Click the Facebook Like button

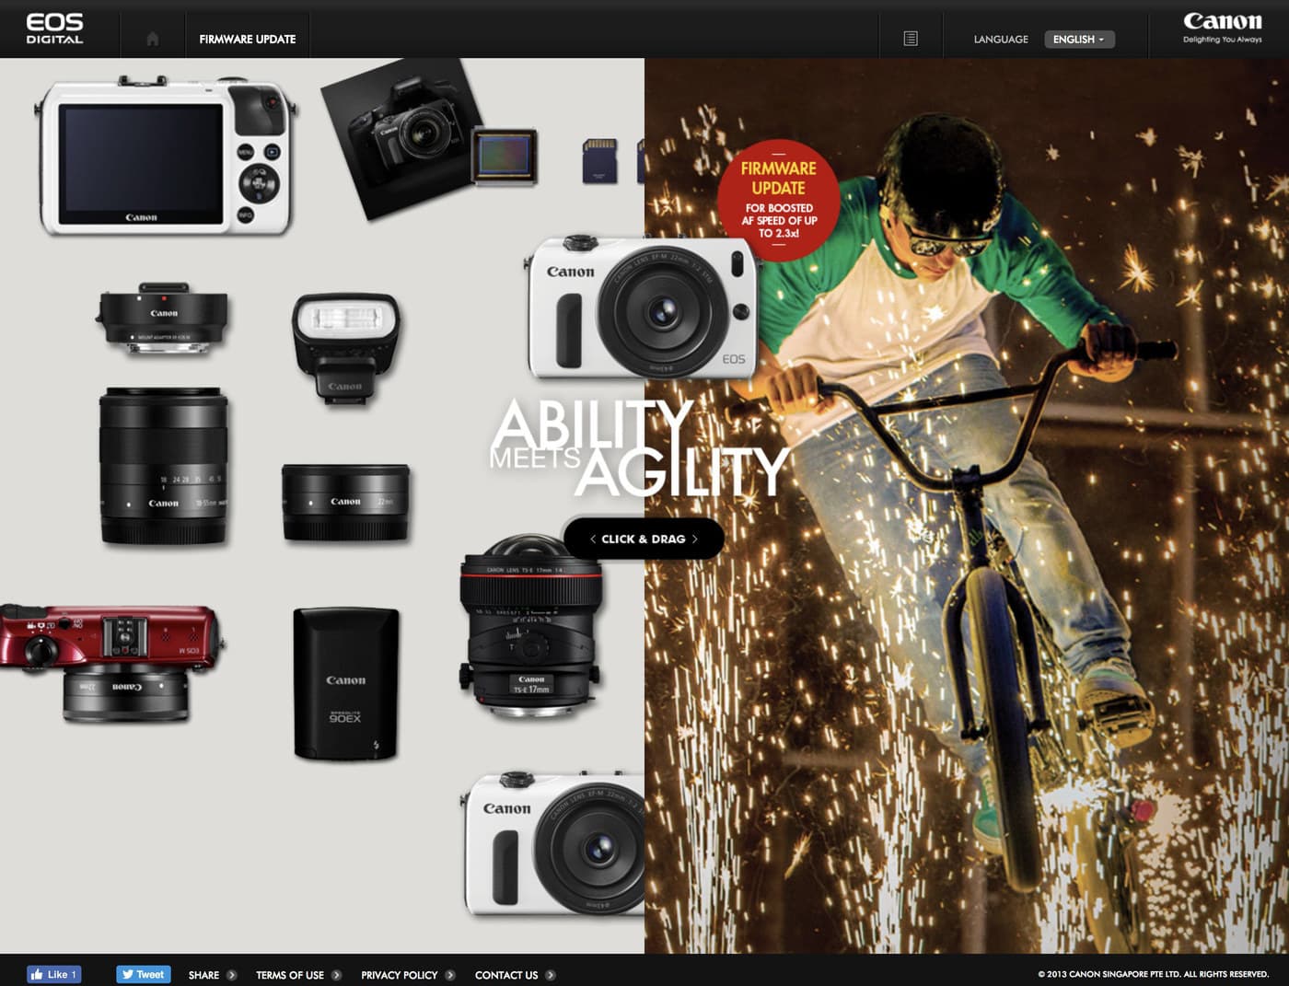54,974
